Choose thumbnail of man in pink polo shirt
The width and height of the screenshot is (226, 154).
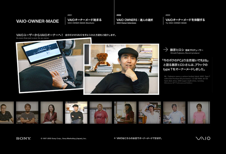[199, 112]
